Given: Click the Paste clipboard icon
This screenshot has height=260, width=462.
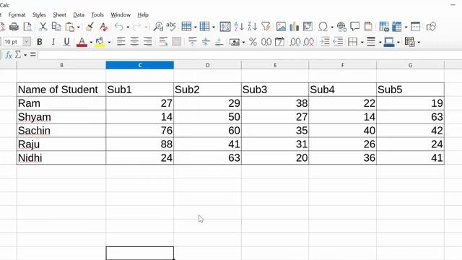Looking at the screenshot, I should [x=70, y=27].
